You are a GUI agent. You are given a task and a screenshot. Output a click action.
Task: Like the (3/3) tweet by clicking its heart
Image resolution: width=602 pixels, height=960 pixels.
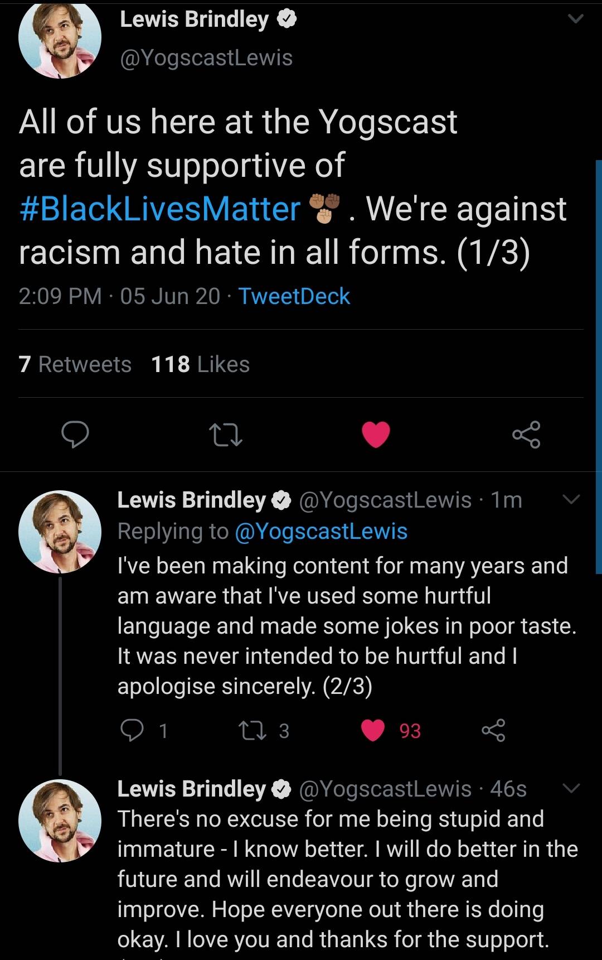373,957
